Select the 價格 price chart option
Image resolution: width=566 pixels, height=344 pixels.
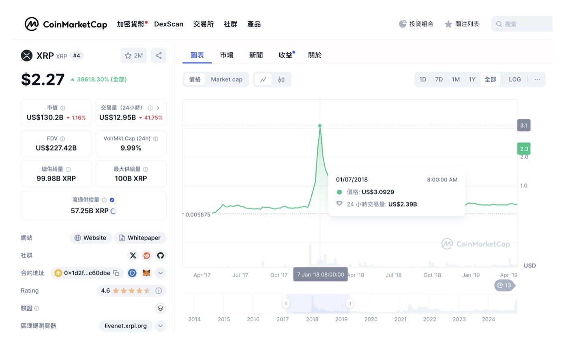195,80
